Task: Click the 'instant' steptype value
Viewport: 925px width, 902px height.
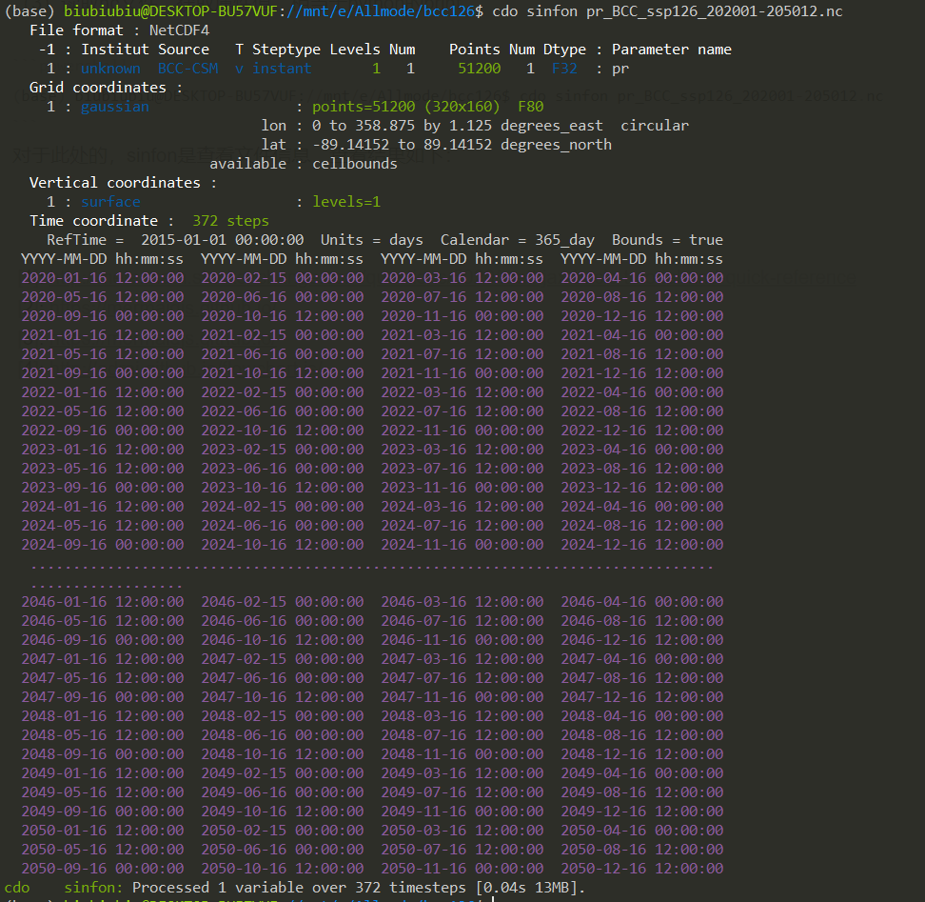Action: point(282,69)
